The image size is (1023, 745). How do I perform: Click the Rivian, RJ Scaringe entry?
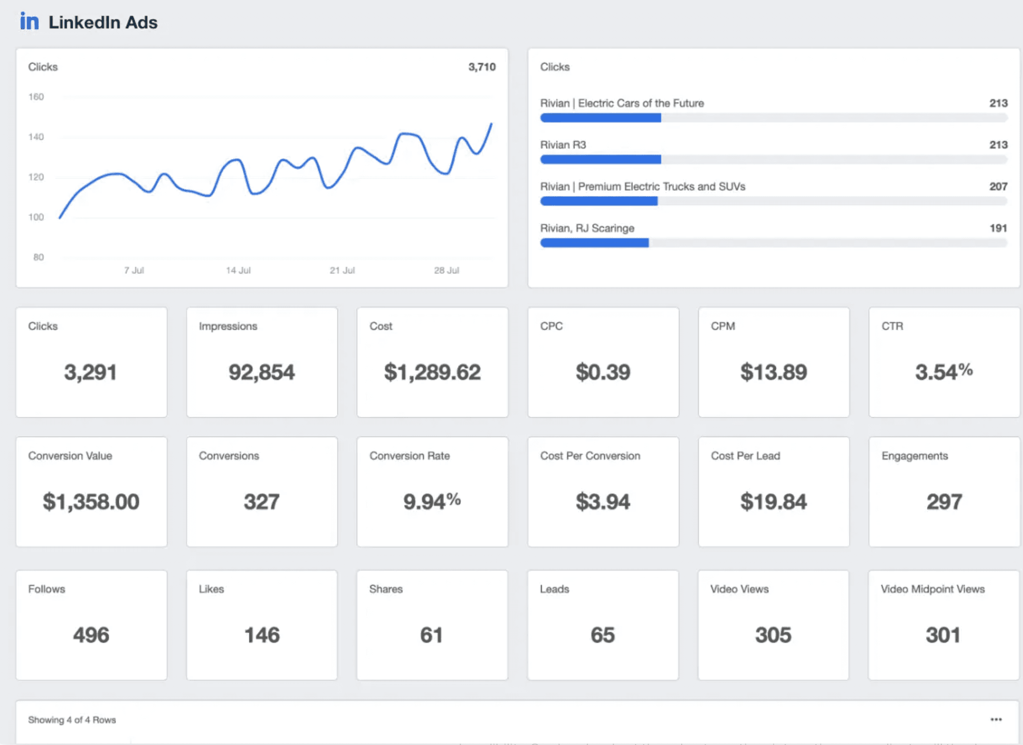coord(587,228)
